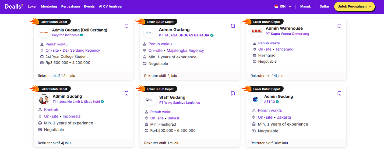384x149 pixels.
Task: Click location pin icon beside Majalengka Regency
Action: click(x=145, y=51)
